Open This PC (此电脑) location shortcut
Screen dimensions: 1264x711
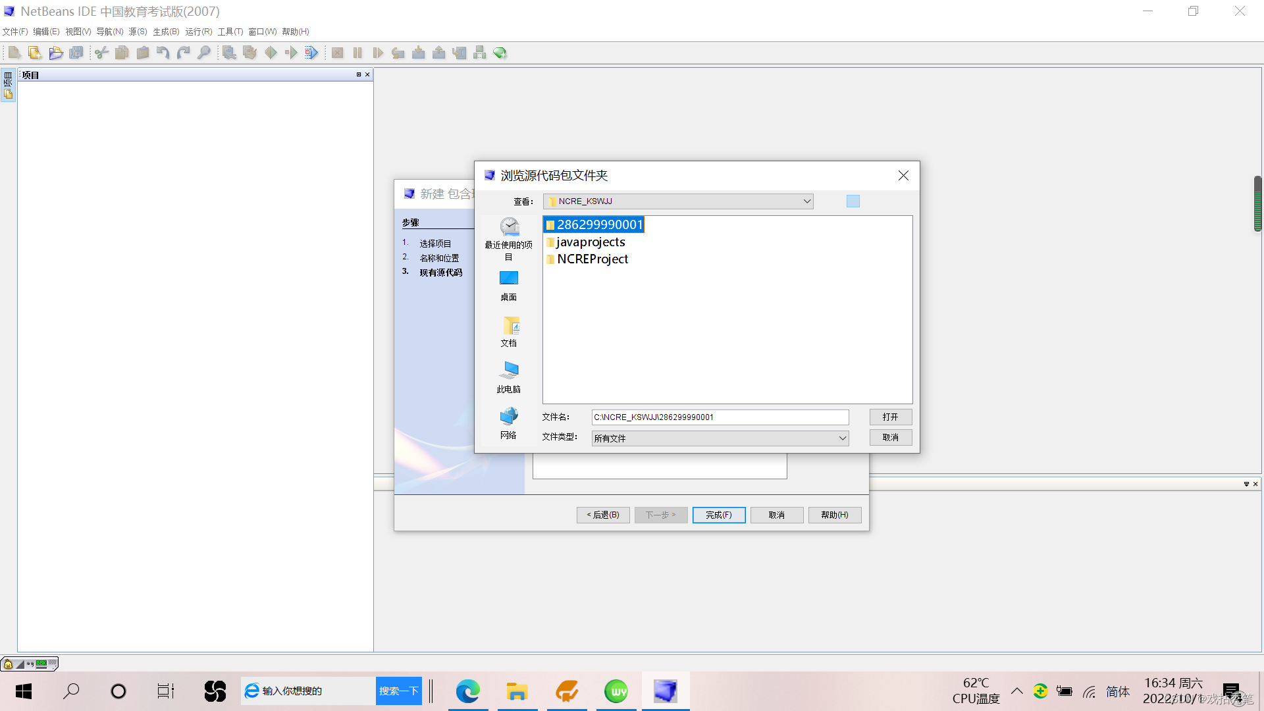coord(508,377)
